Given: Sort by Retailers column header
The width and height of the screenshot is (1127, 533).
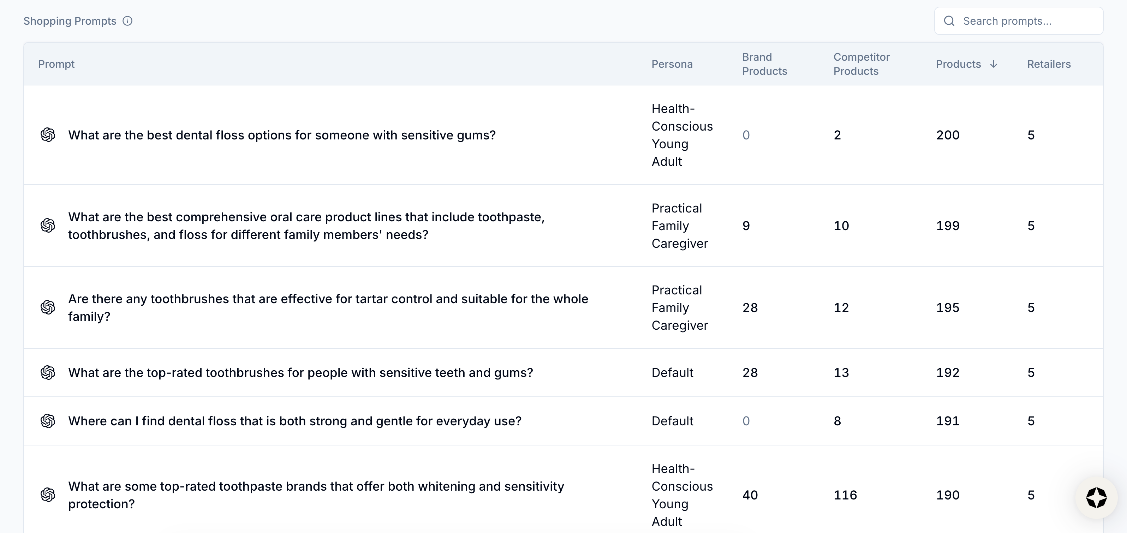Looking at the screenshot, I should (1049, 64).
